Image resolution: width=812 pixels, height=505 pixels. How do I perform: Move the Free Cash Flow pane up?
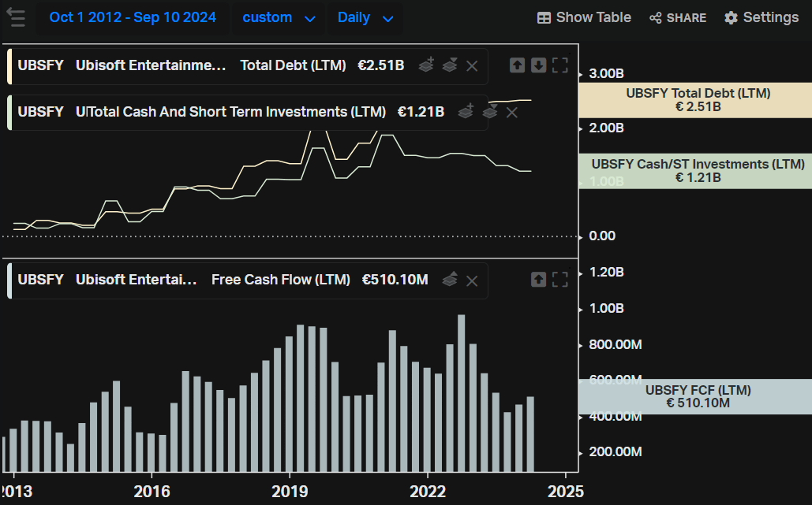coord(537,280)
